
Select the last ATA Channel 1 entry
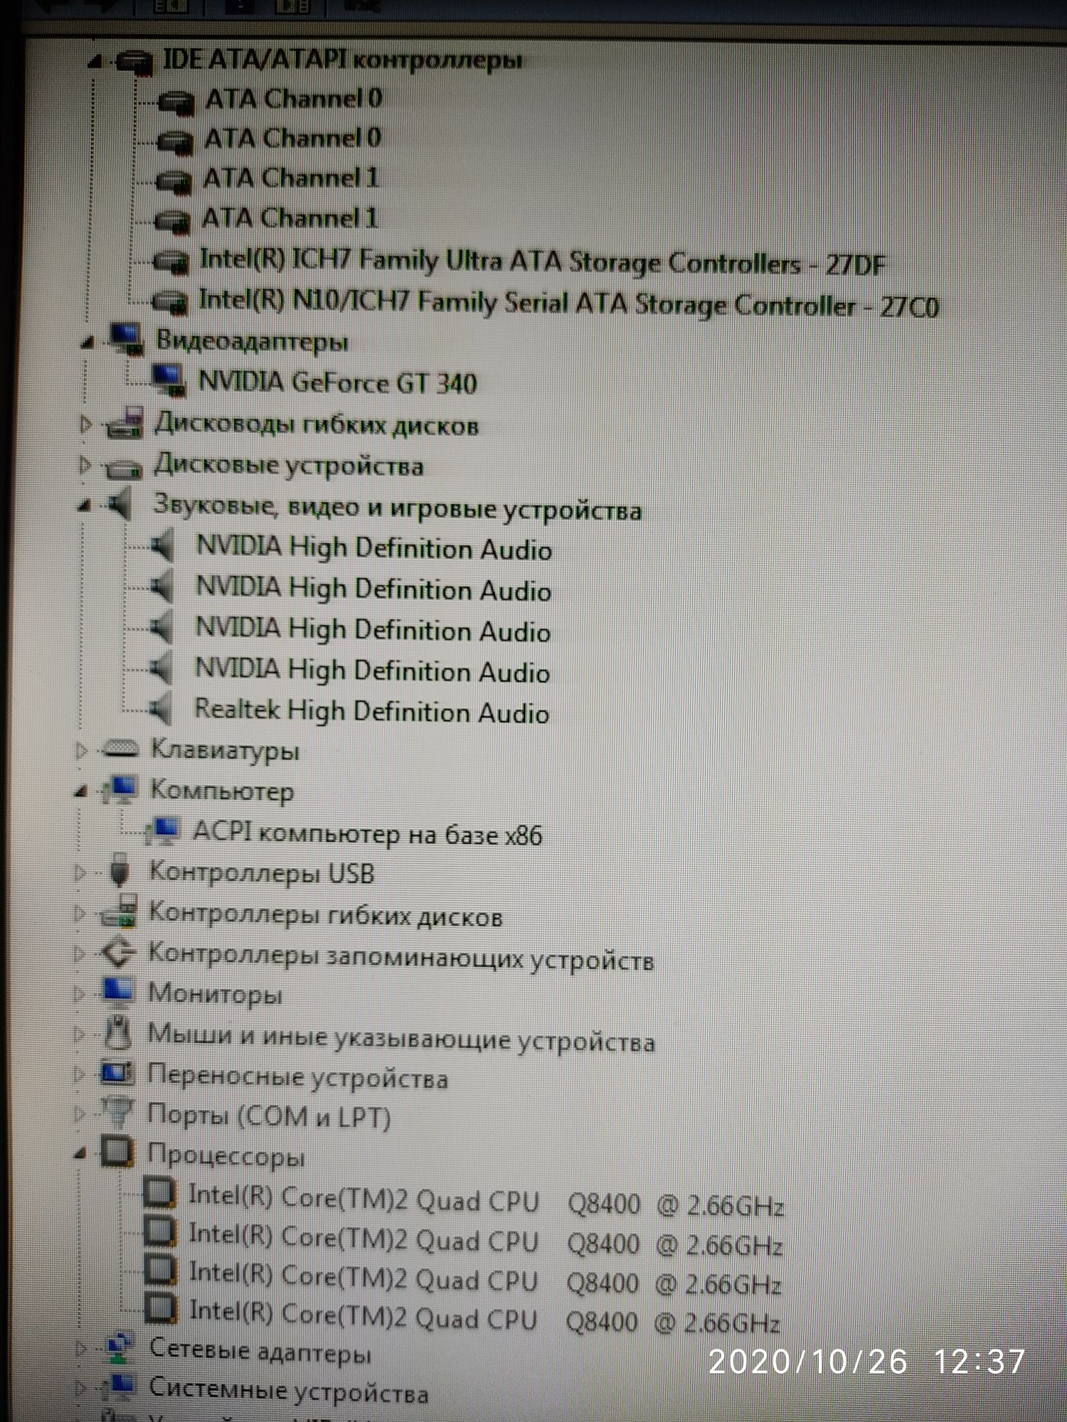tap(290, 218)
